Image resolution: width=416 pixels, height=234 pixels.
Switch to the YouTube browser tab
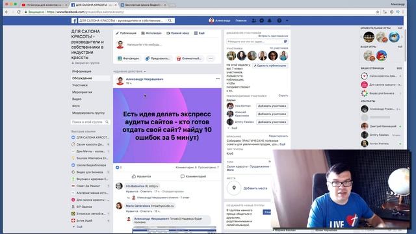(x=44, y=5)
